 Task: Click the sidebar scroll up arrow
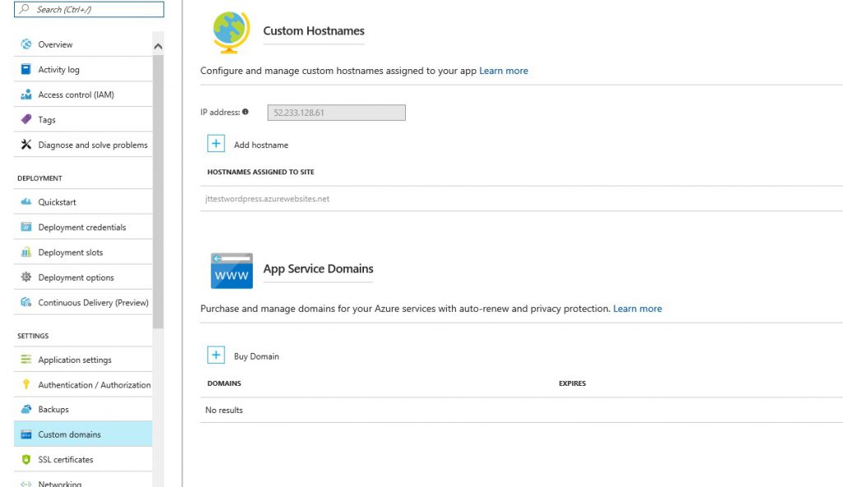pos(158,47)
